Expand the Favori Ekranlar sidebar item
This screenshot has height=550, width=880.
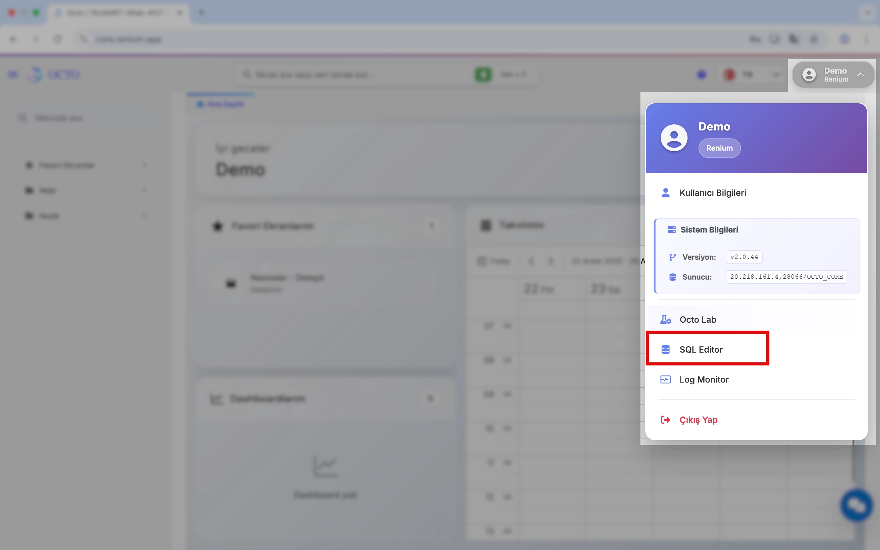coord(67,165)
